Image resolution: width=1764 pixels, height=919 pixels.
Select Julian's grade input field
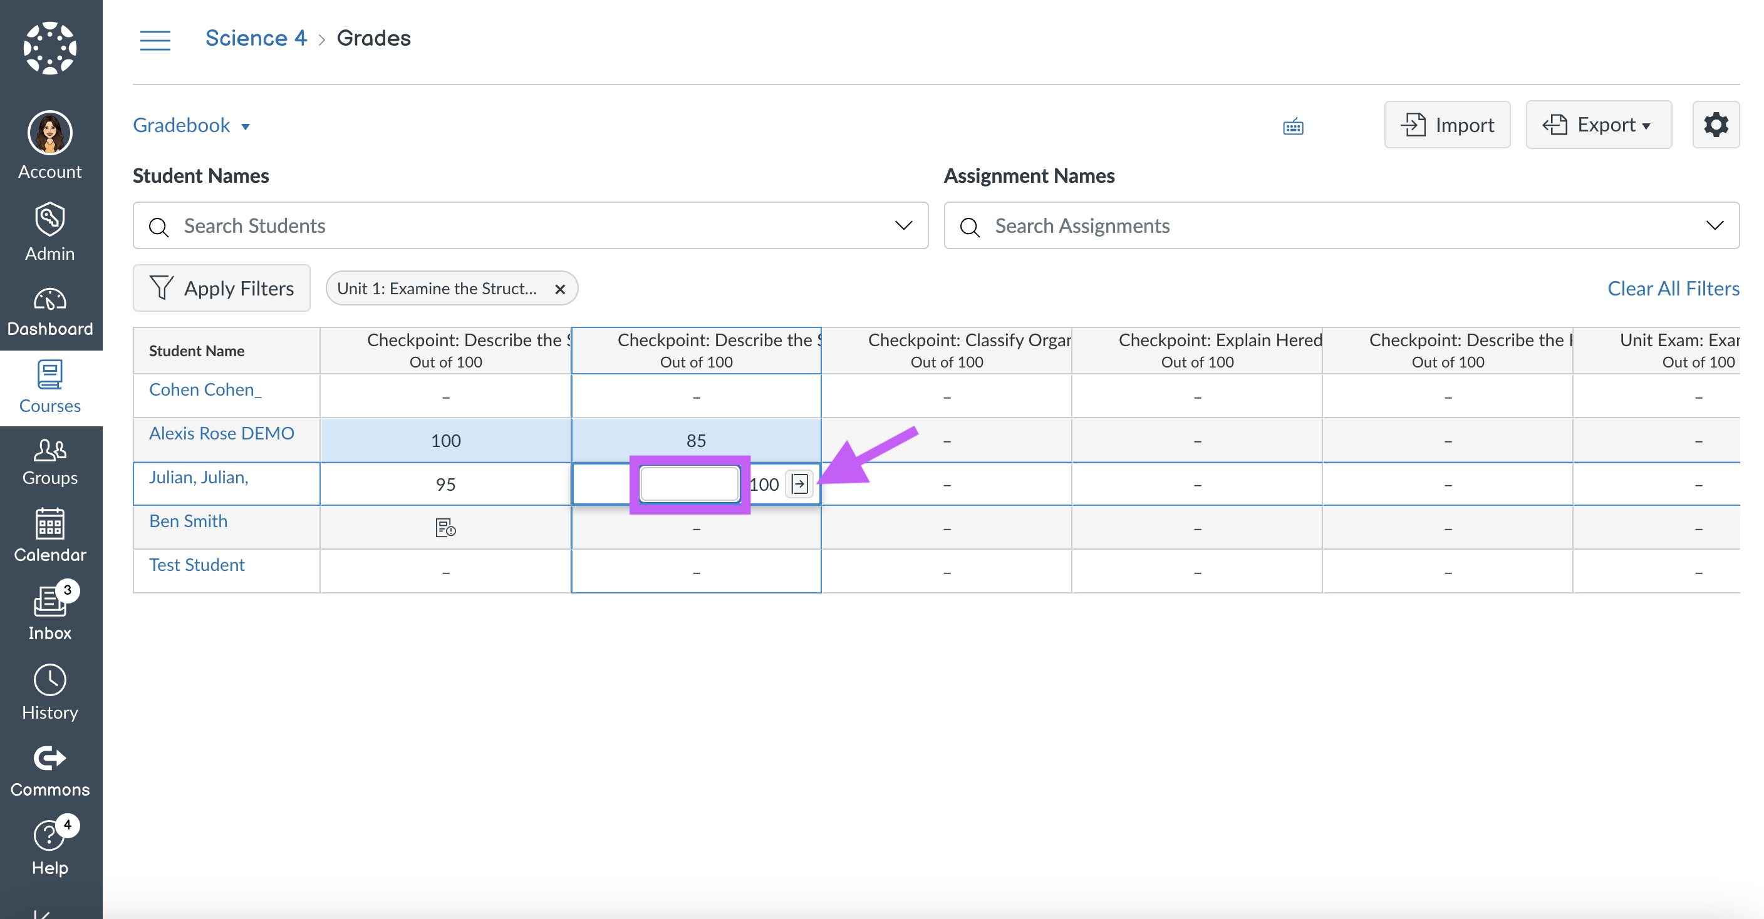tap(688, 483)
